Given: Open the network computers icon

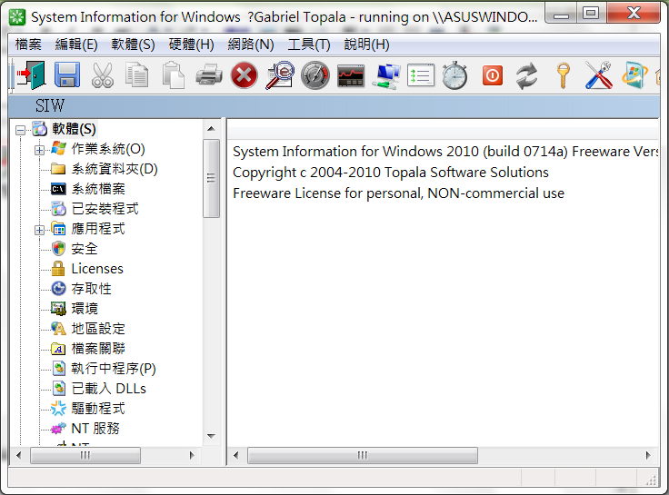Looking at the screenshot, I should coord(385,76).
